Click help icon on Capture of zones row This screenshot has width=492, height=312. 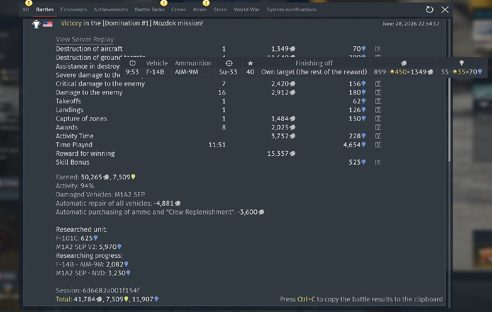click(x=378, y=119)
